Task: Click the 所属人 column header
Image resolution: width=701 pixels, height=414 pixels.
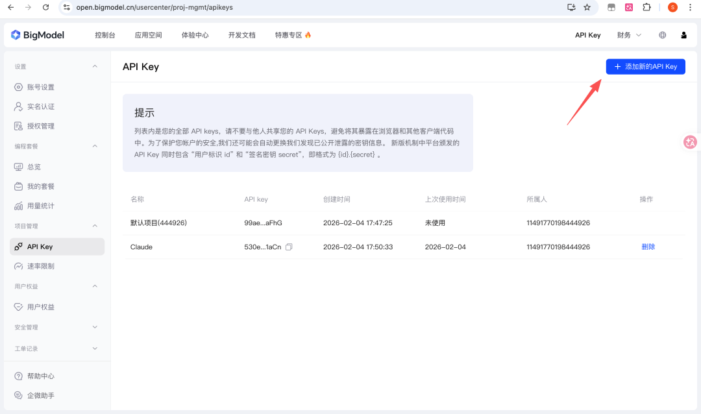Action: point(537,199)
